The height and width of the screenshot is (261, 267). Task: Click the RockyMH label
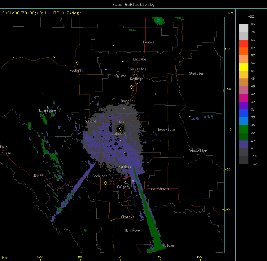(76, 70)
